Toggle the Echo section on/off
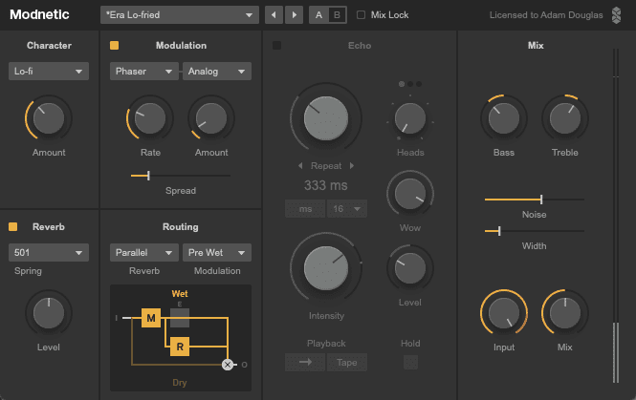The width and height of the screenshot is (636, 400). click(277, 45)
